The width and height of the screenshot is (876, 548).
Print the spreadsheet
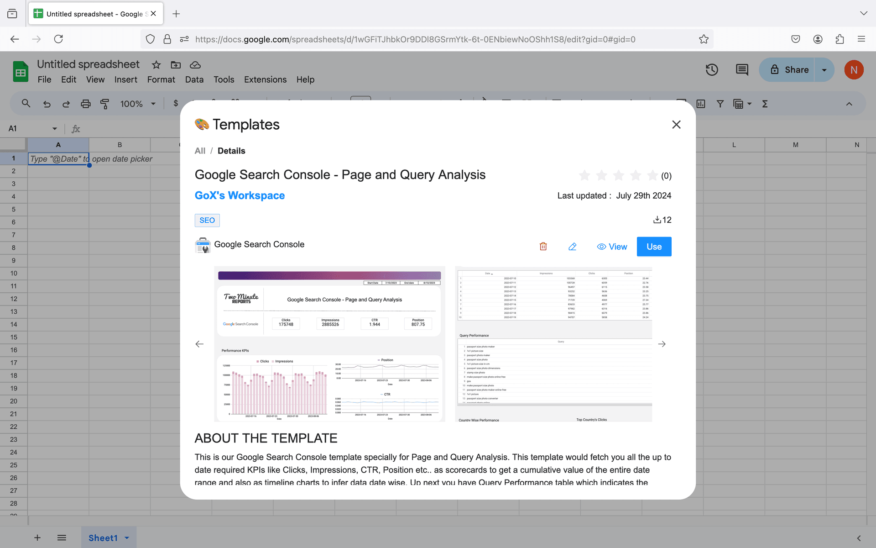pos(86,104)
